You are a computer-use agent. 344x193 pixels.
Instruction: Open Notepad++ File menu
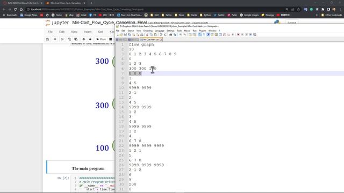point(118,31)
